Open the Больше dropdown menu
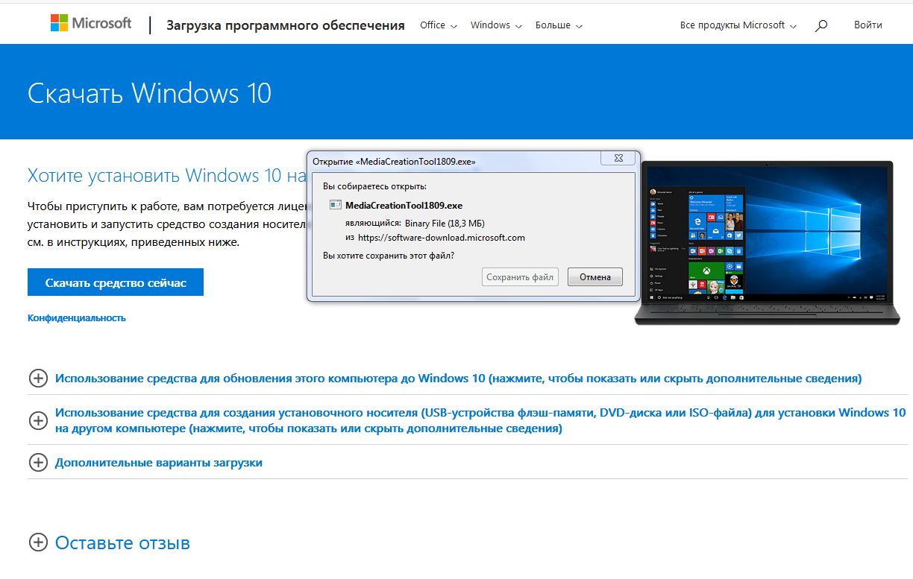Viewport: 913px width, 579px height. tap(558, 25)
